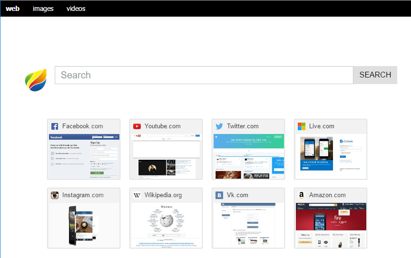Click the Twitter page preview thumbnail

248,156
